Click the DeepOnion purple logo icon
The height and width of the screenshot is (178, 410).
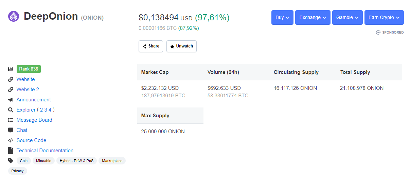tap(14, 16)
